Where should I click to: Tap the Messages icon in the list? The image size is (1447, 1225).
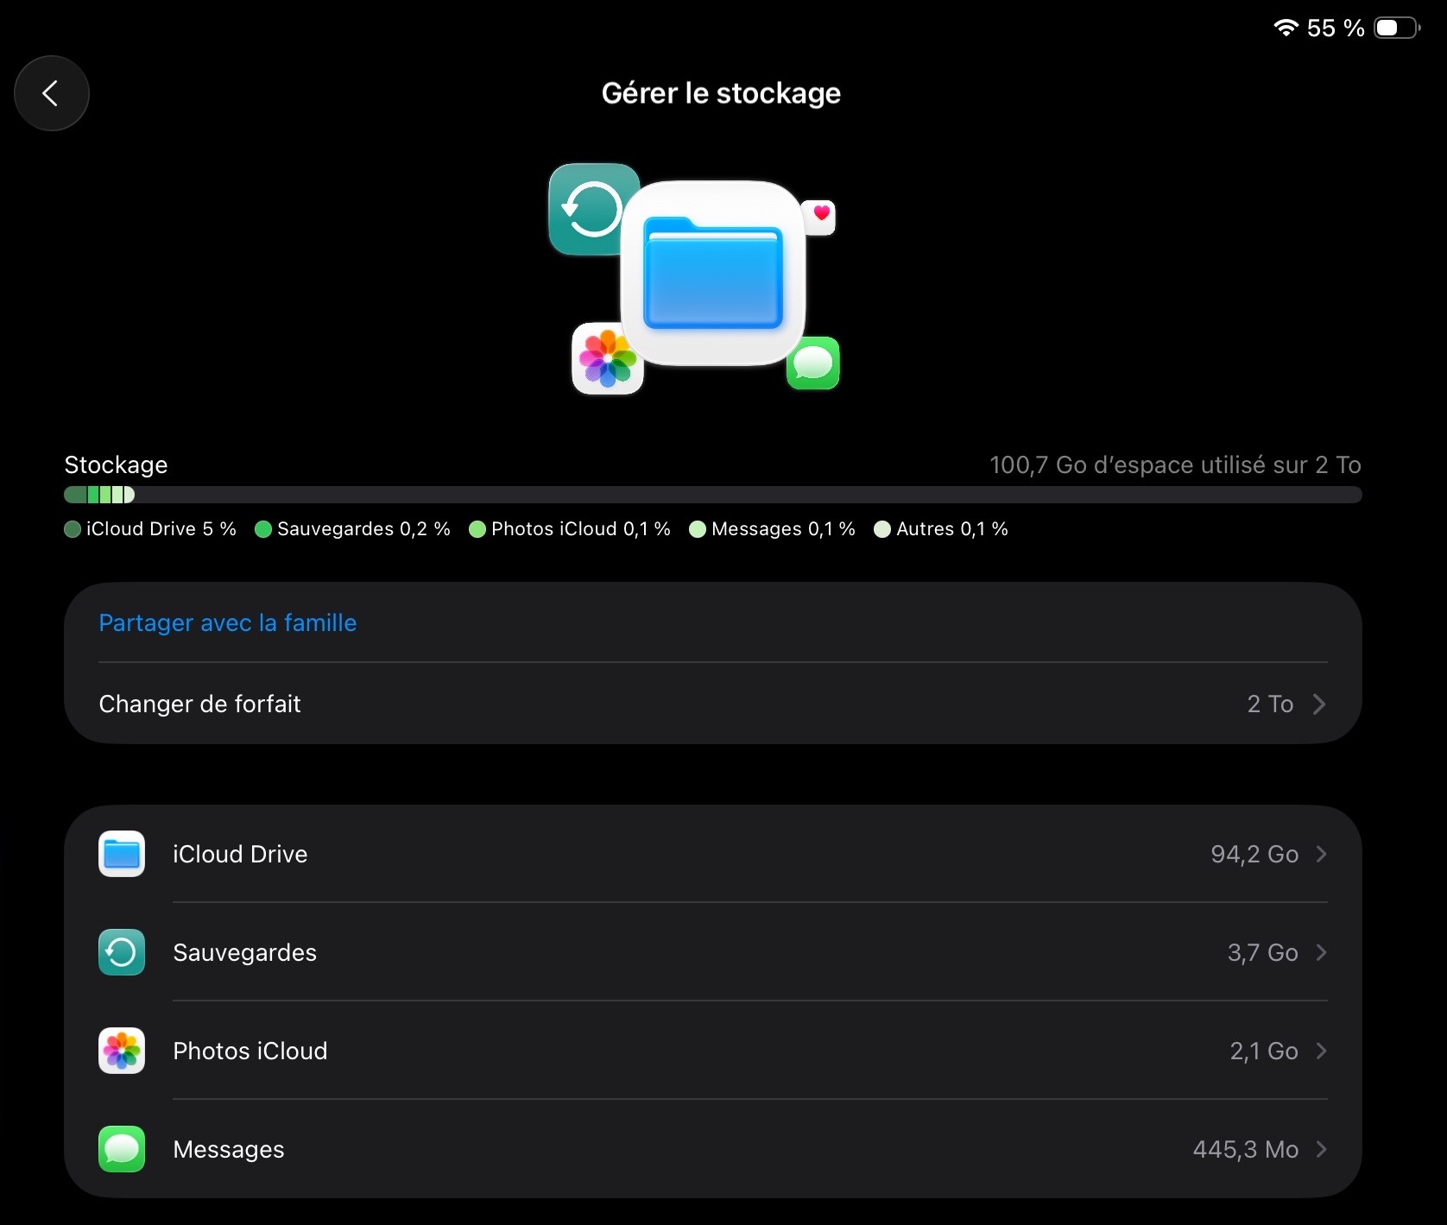pos(122,1149)
